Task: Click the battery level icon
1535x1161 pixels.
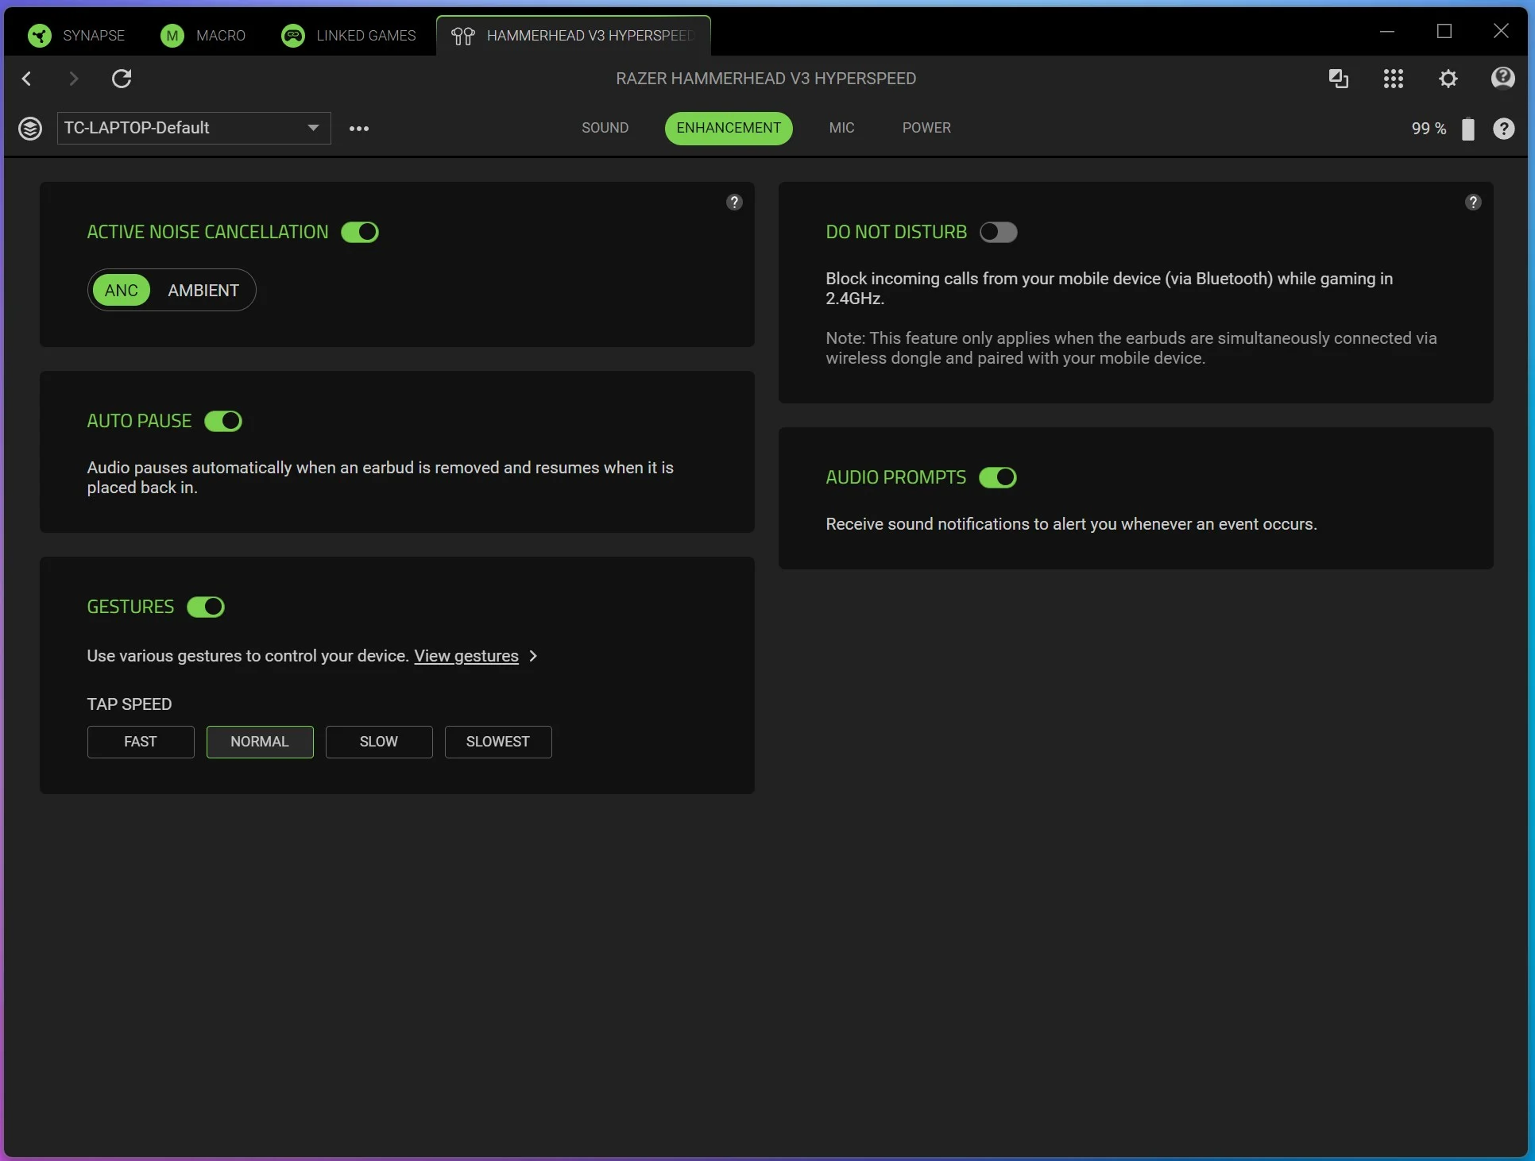Action: [x=1468, y=129]
